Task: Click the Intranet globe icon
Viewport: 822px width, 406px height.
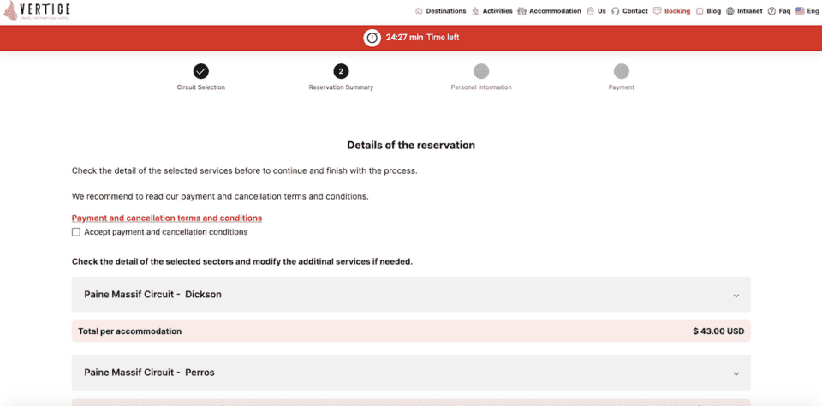Action: 730,11
